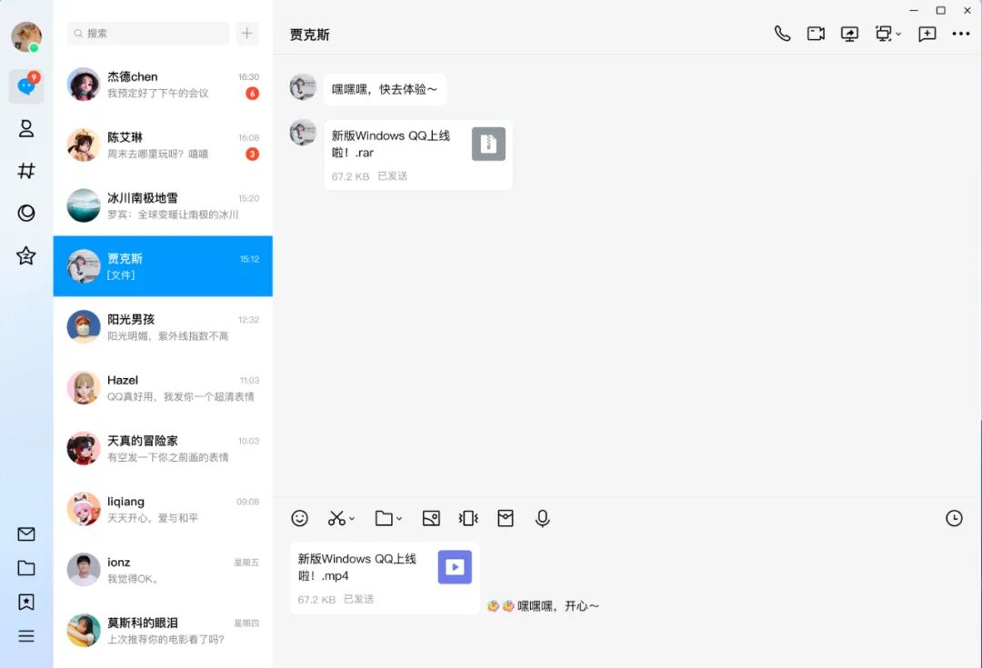Create a group chat with the plus-bubble icon
Screen dimensions: 982x668
[x=927, y=34]
